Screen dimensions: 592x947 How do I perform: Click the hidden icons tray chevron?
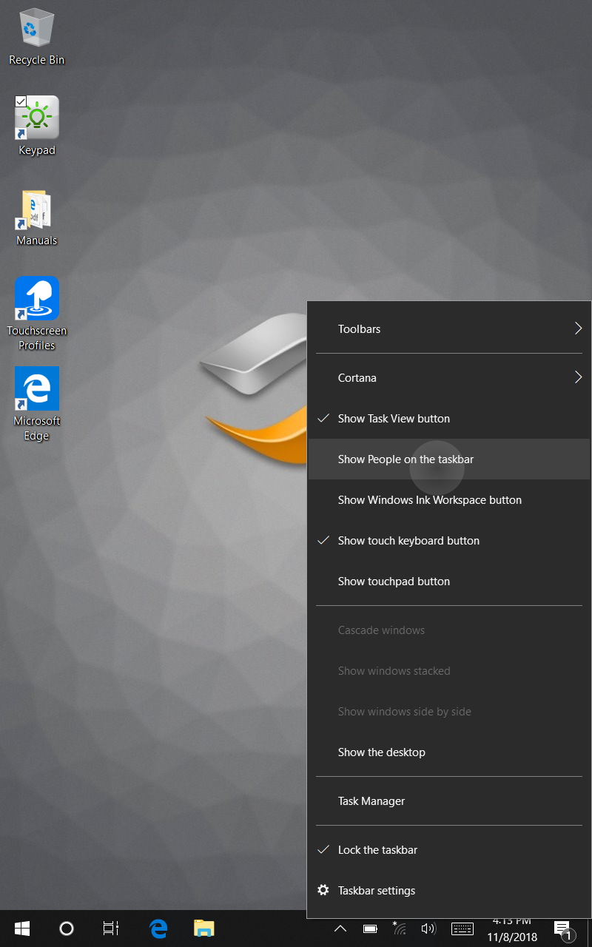(x=340, y=928)
